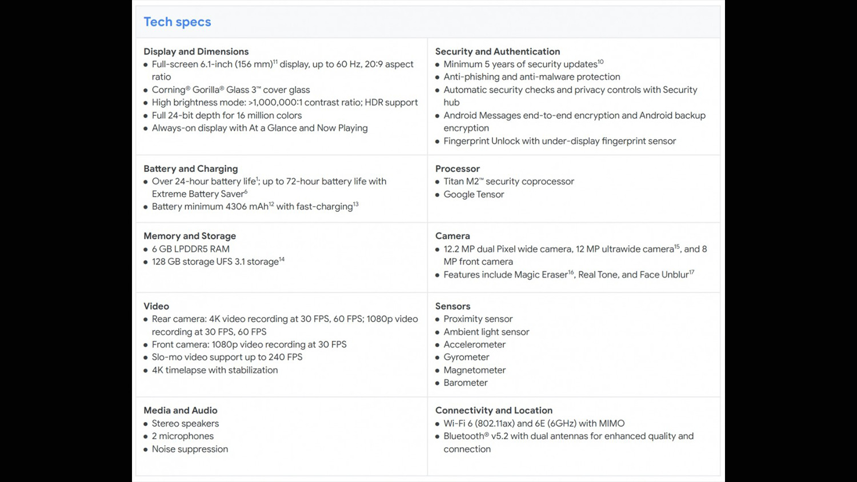Viewport: 857px width, 482px height.
Task: Click the Connectivity and Location heading
Action: coord(494,410)
